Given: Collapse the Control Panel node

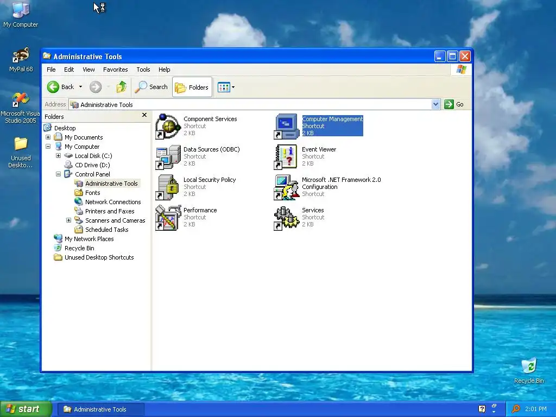Looking at the screenshot, I should pos(59,174).
